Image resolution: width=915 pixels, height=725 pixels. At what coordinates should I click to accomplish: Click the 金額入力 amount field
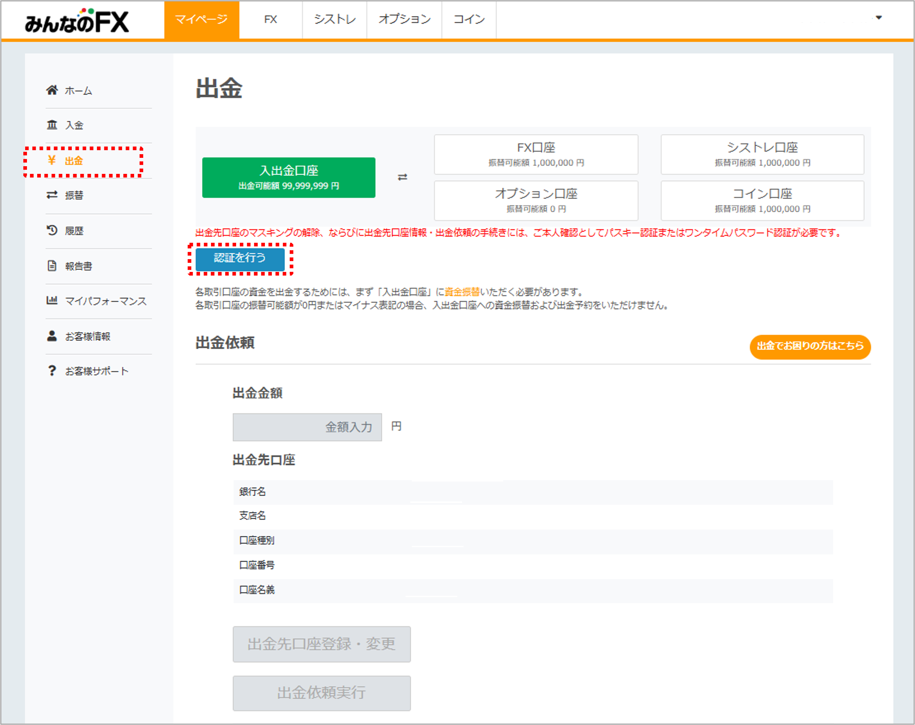(307, 427)
